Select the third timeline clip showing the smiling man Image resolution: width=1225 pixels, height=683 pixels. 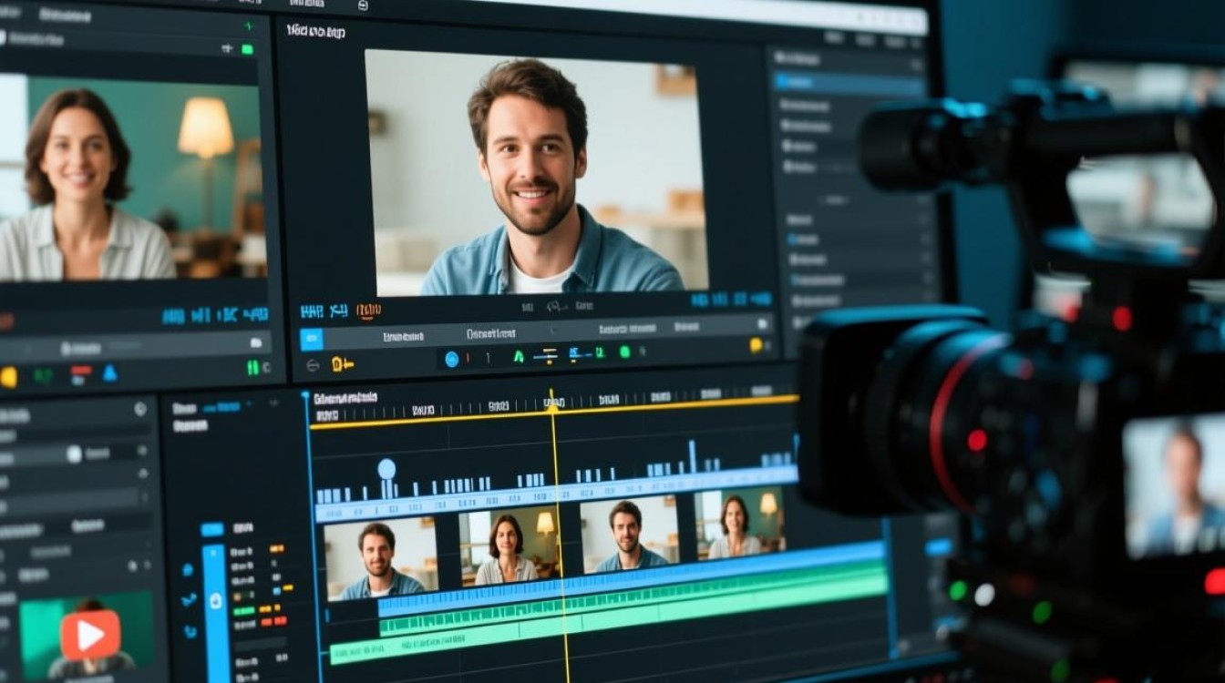coord(629,535)
